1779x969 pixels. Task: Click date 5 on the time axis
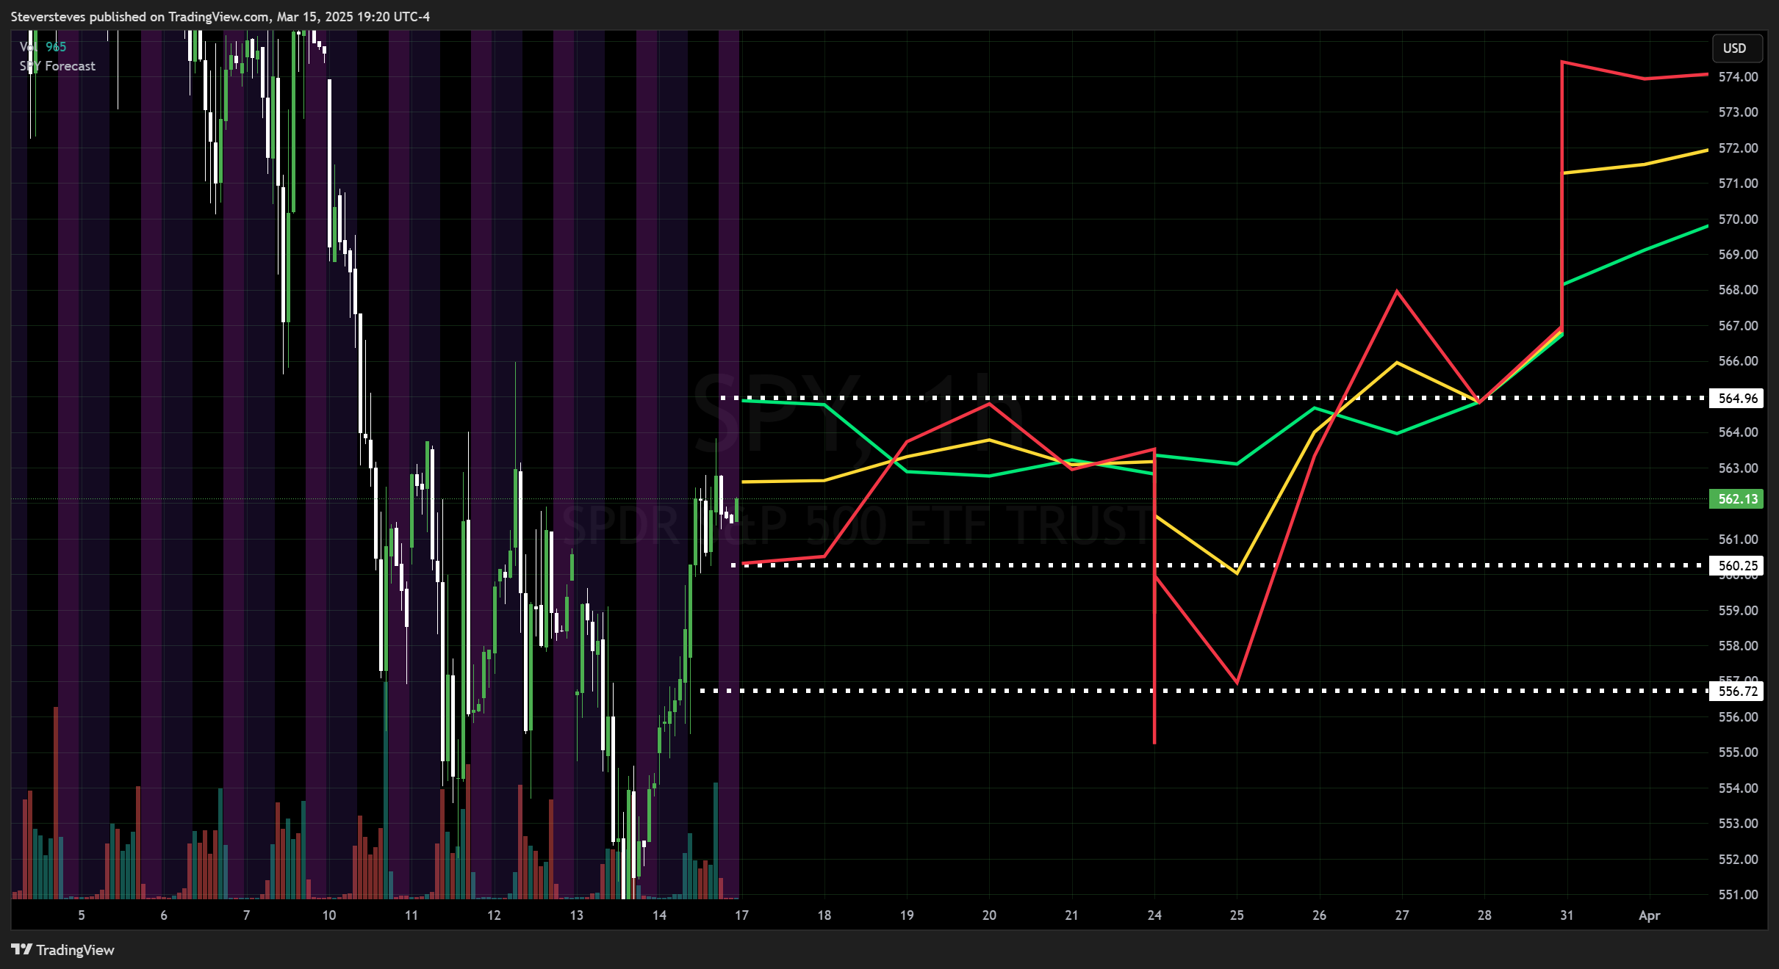click(82, 915)
